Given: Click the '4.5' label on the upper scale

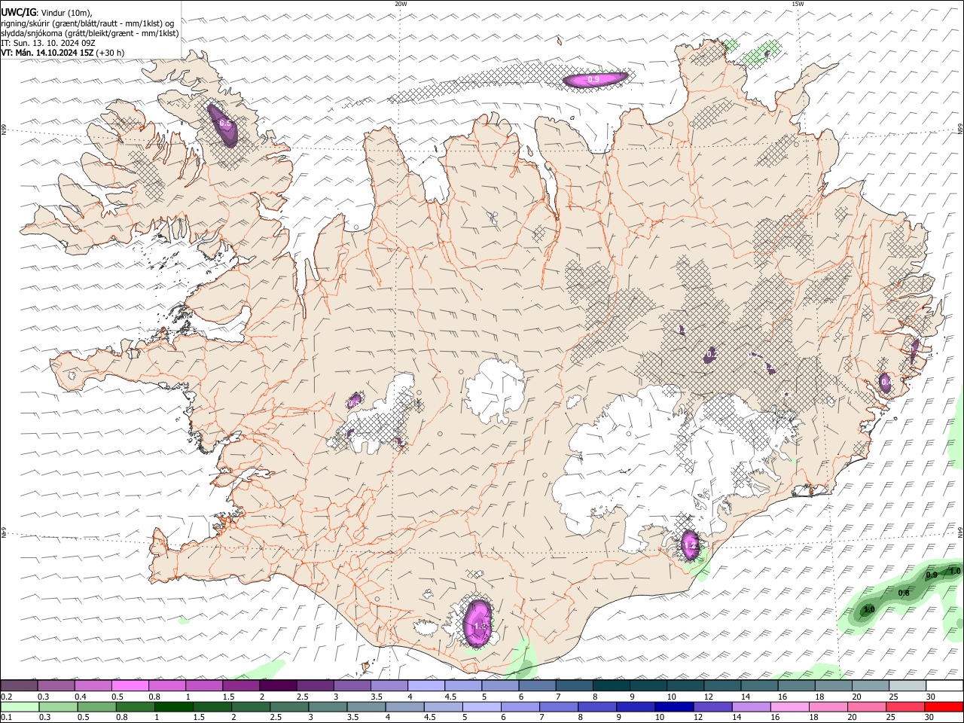Looking at the screenshot, I should [x=450, y=697].
